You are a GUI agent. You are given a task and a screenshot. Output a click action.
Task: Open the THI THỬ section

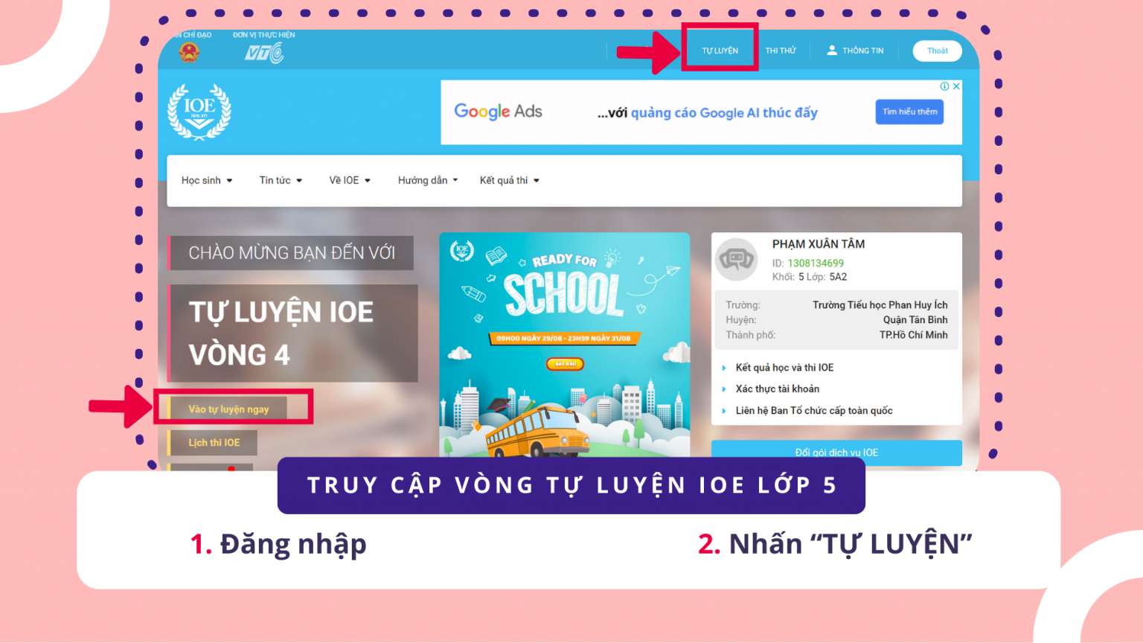[x=780, y=50]
